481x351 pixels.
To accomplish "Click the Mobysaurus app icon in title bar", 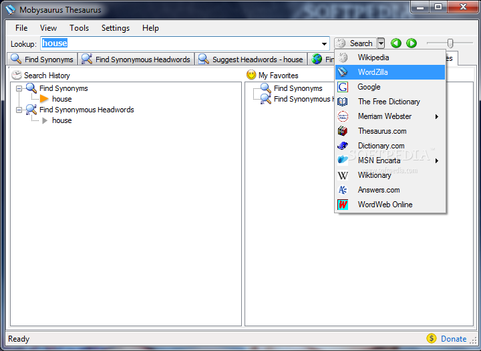I will click(x=11, y=10).
